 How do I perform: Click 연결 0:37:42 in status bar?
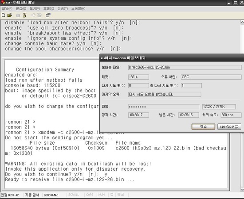(10, 195)
